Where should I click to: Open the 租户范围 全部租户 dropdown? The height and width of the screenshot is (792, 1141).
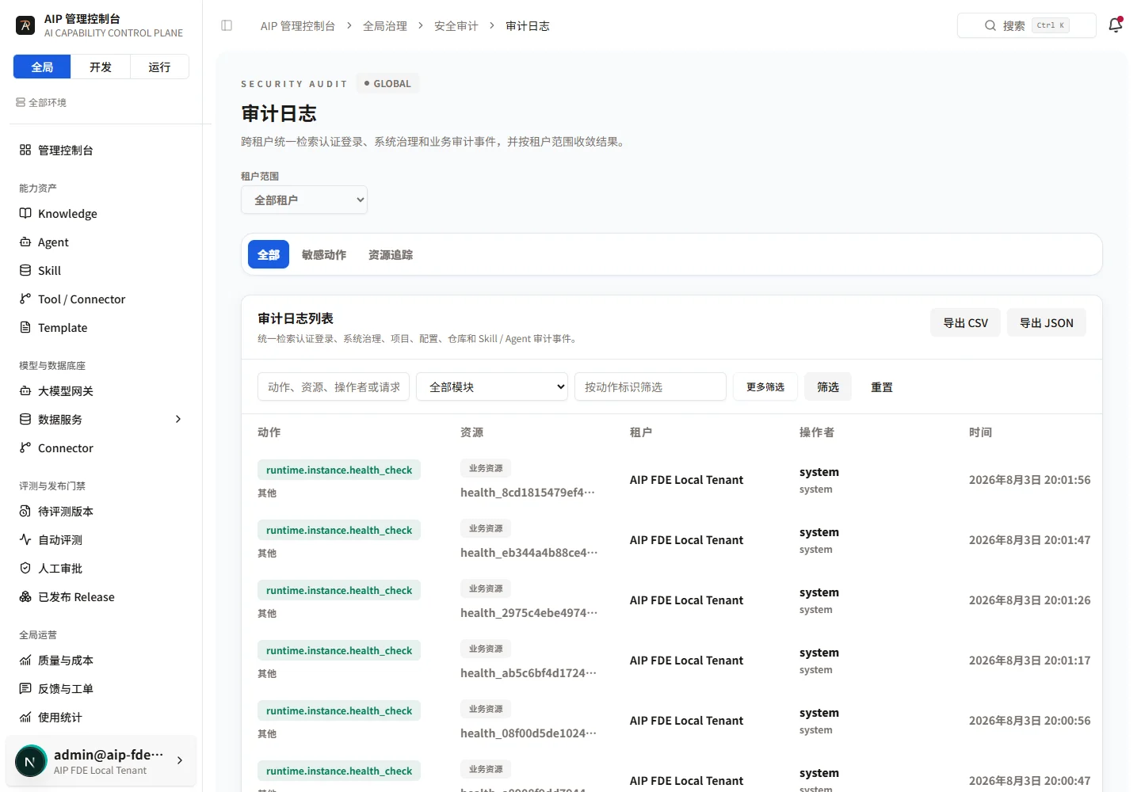[304, 200]
